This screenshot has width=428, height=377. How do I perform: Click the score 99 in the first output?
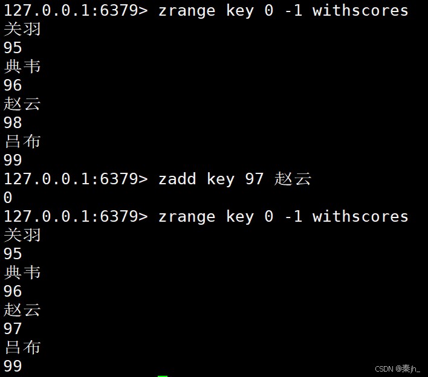(x=13, y=160)
